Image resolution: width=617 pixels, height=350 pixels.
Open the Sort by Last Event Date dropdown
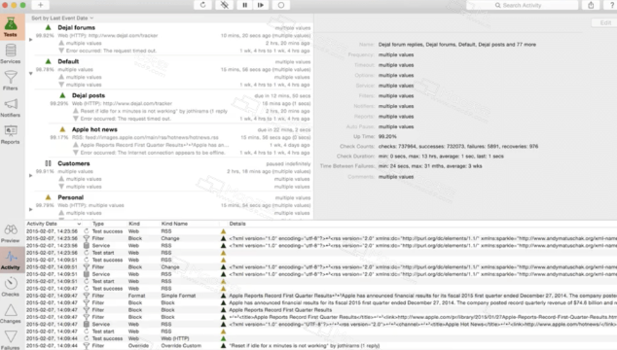62,18
